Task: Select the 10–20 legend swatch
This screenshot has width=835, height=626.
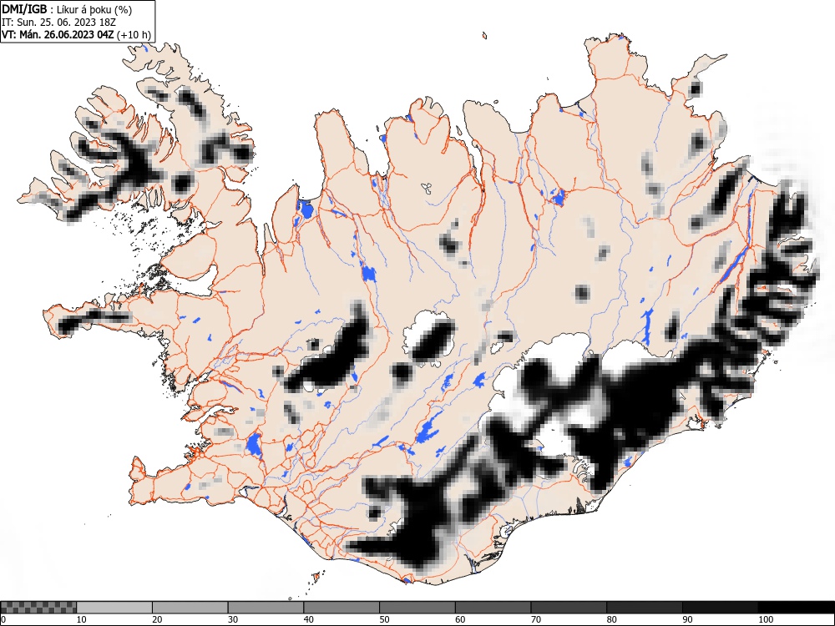Action: click(114, 608)
